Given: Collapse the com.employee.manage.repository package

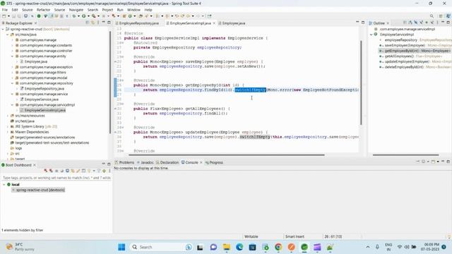Looking at the screenshot, I should (12, 83).
